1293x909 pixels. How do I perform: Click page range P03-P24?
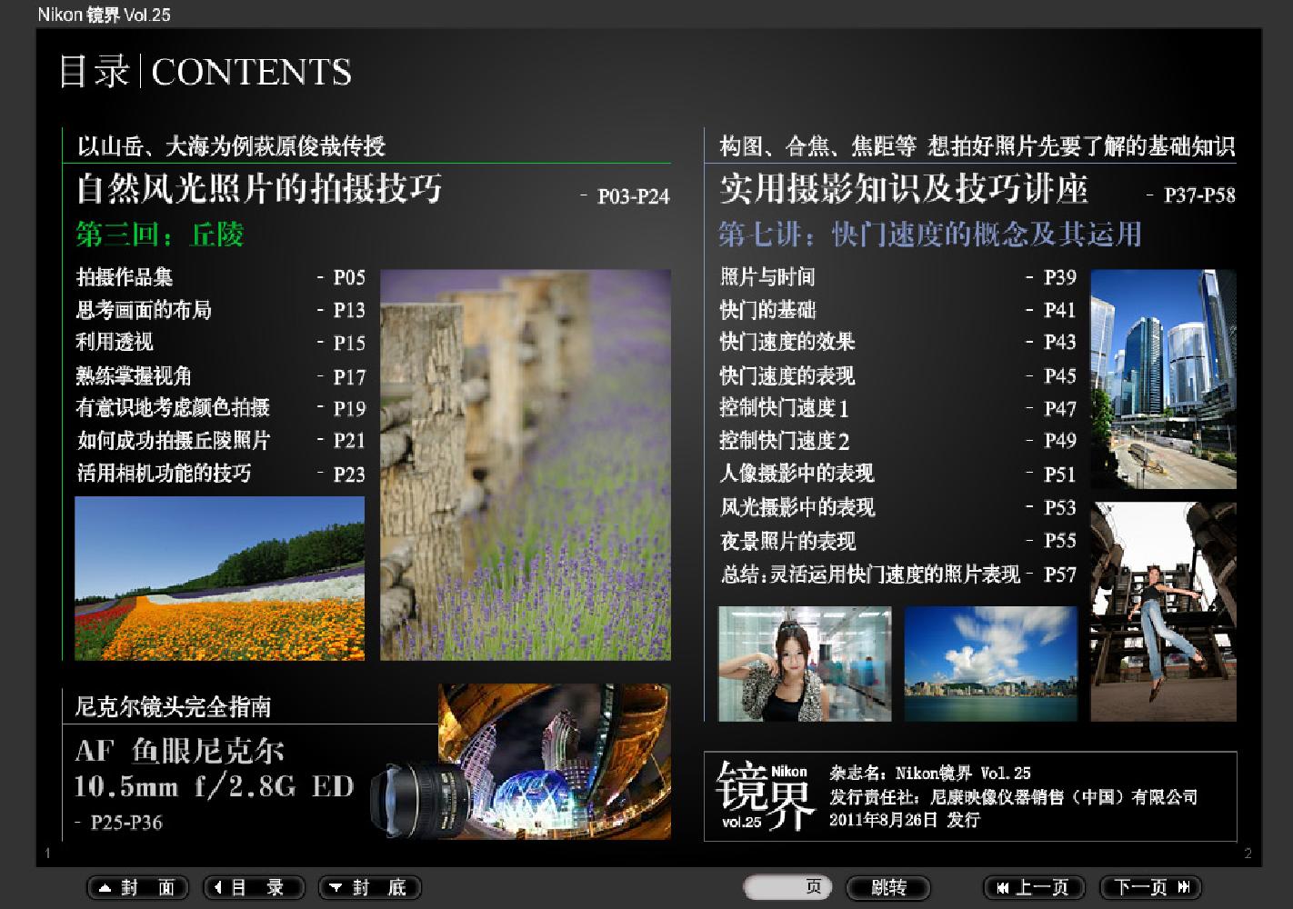pos(634,196)
